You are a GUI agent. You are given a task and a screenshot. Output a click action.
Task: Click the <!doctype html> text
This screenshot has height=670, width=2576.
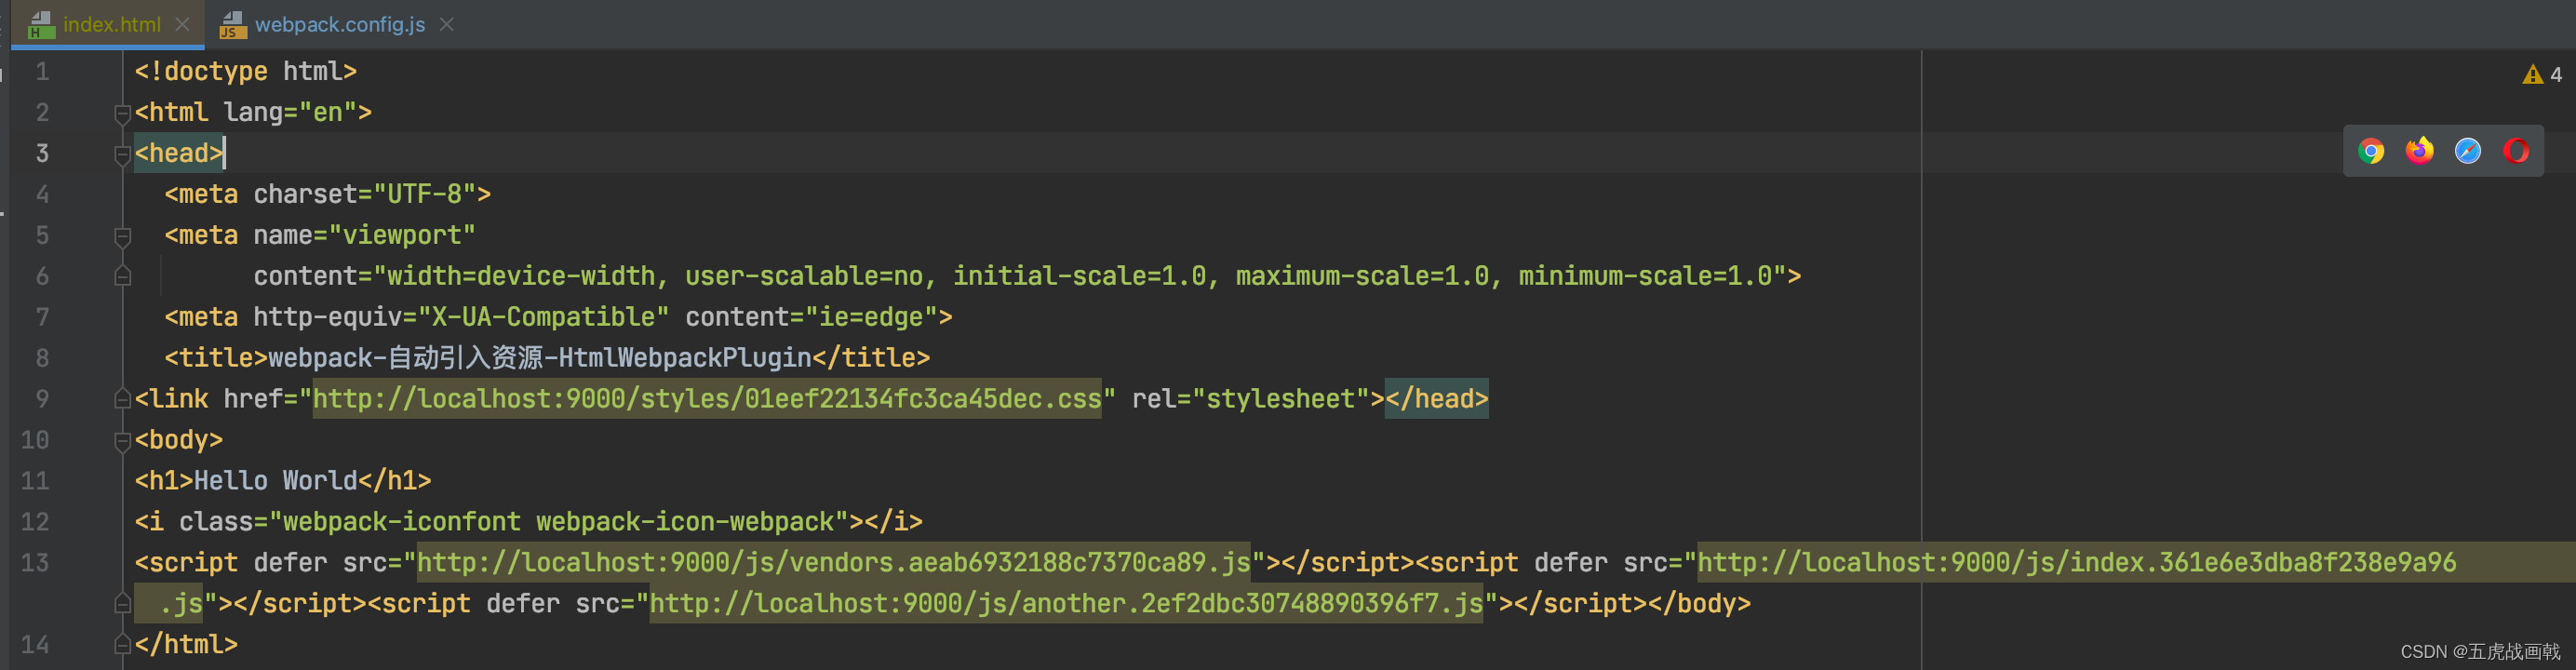point(246,72)
